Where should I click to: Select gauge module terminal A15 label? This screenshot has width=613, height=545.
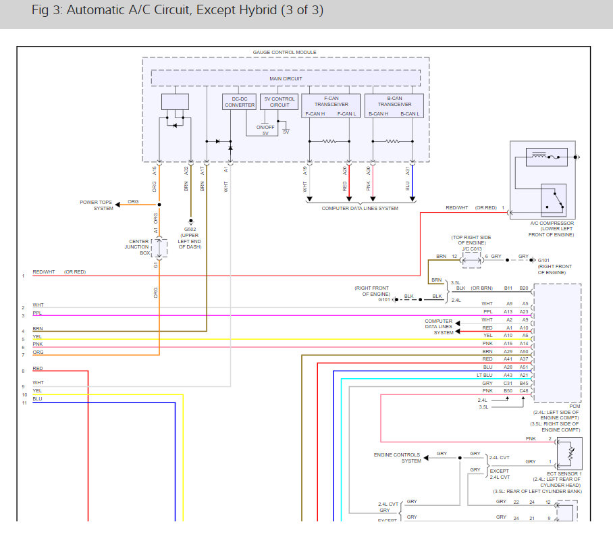155,171
